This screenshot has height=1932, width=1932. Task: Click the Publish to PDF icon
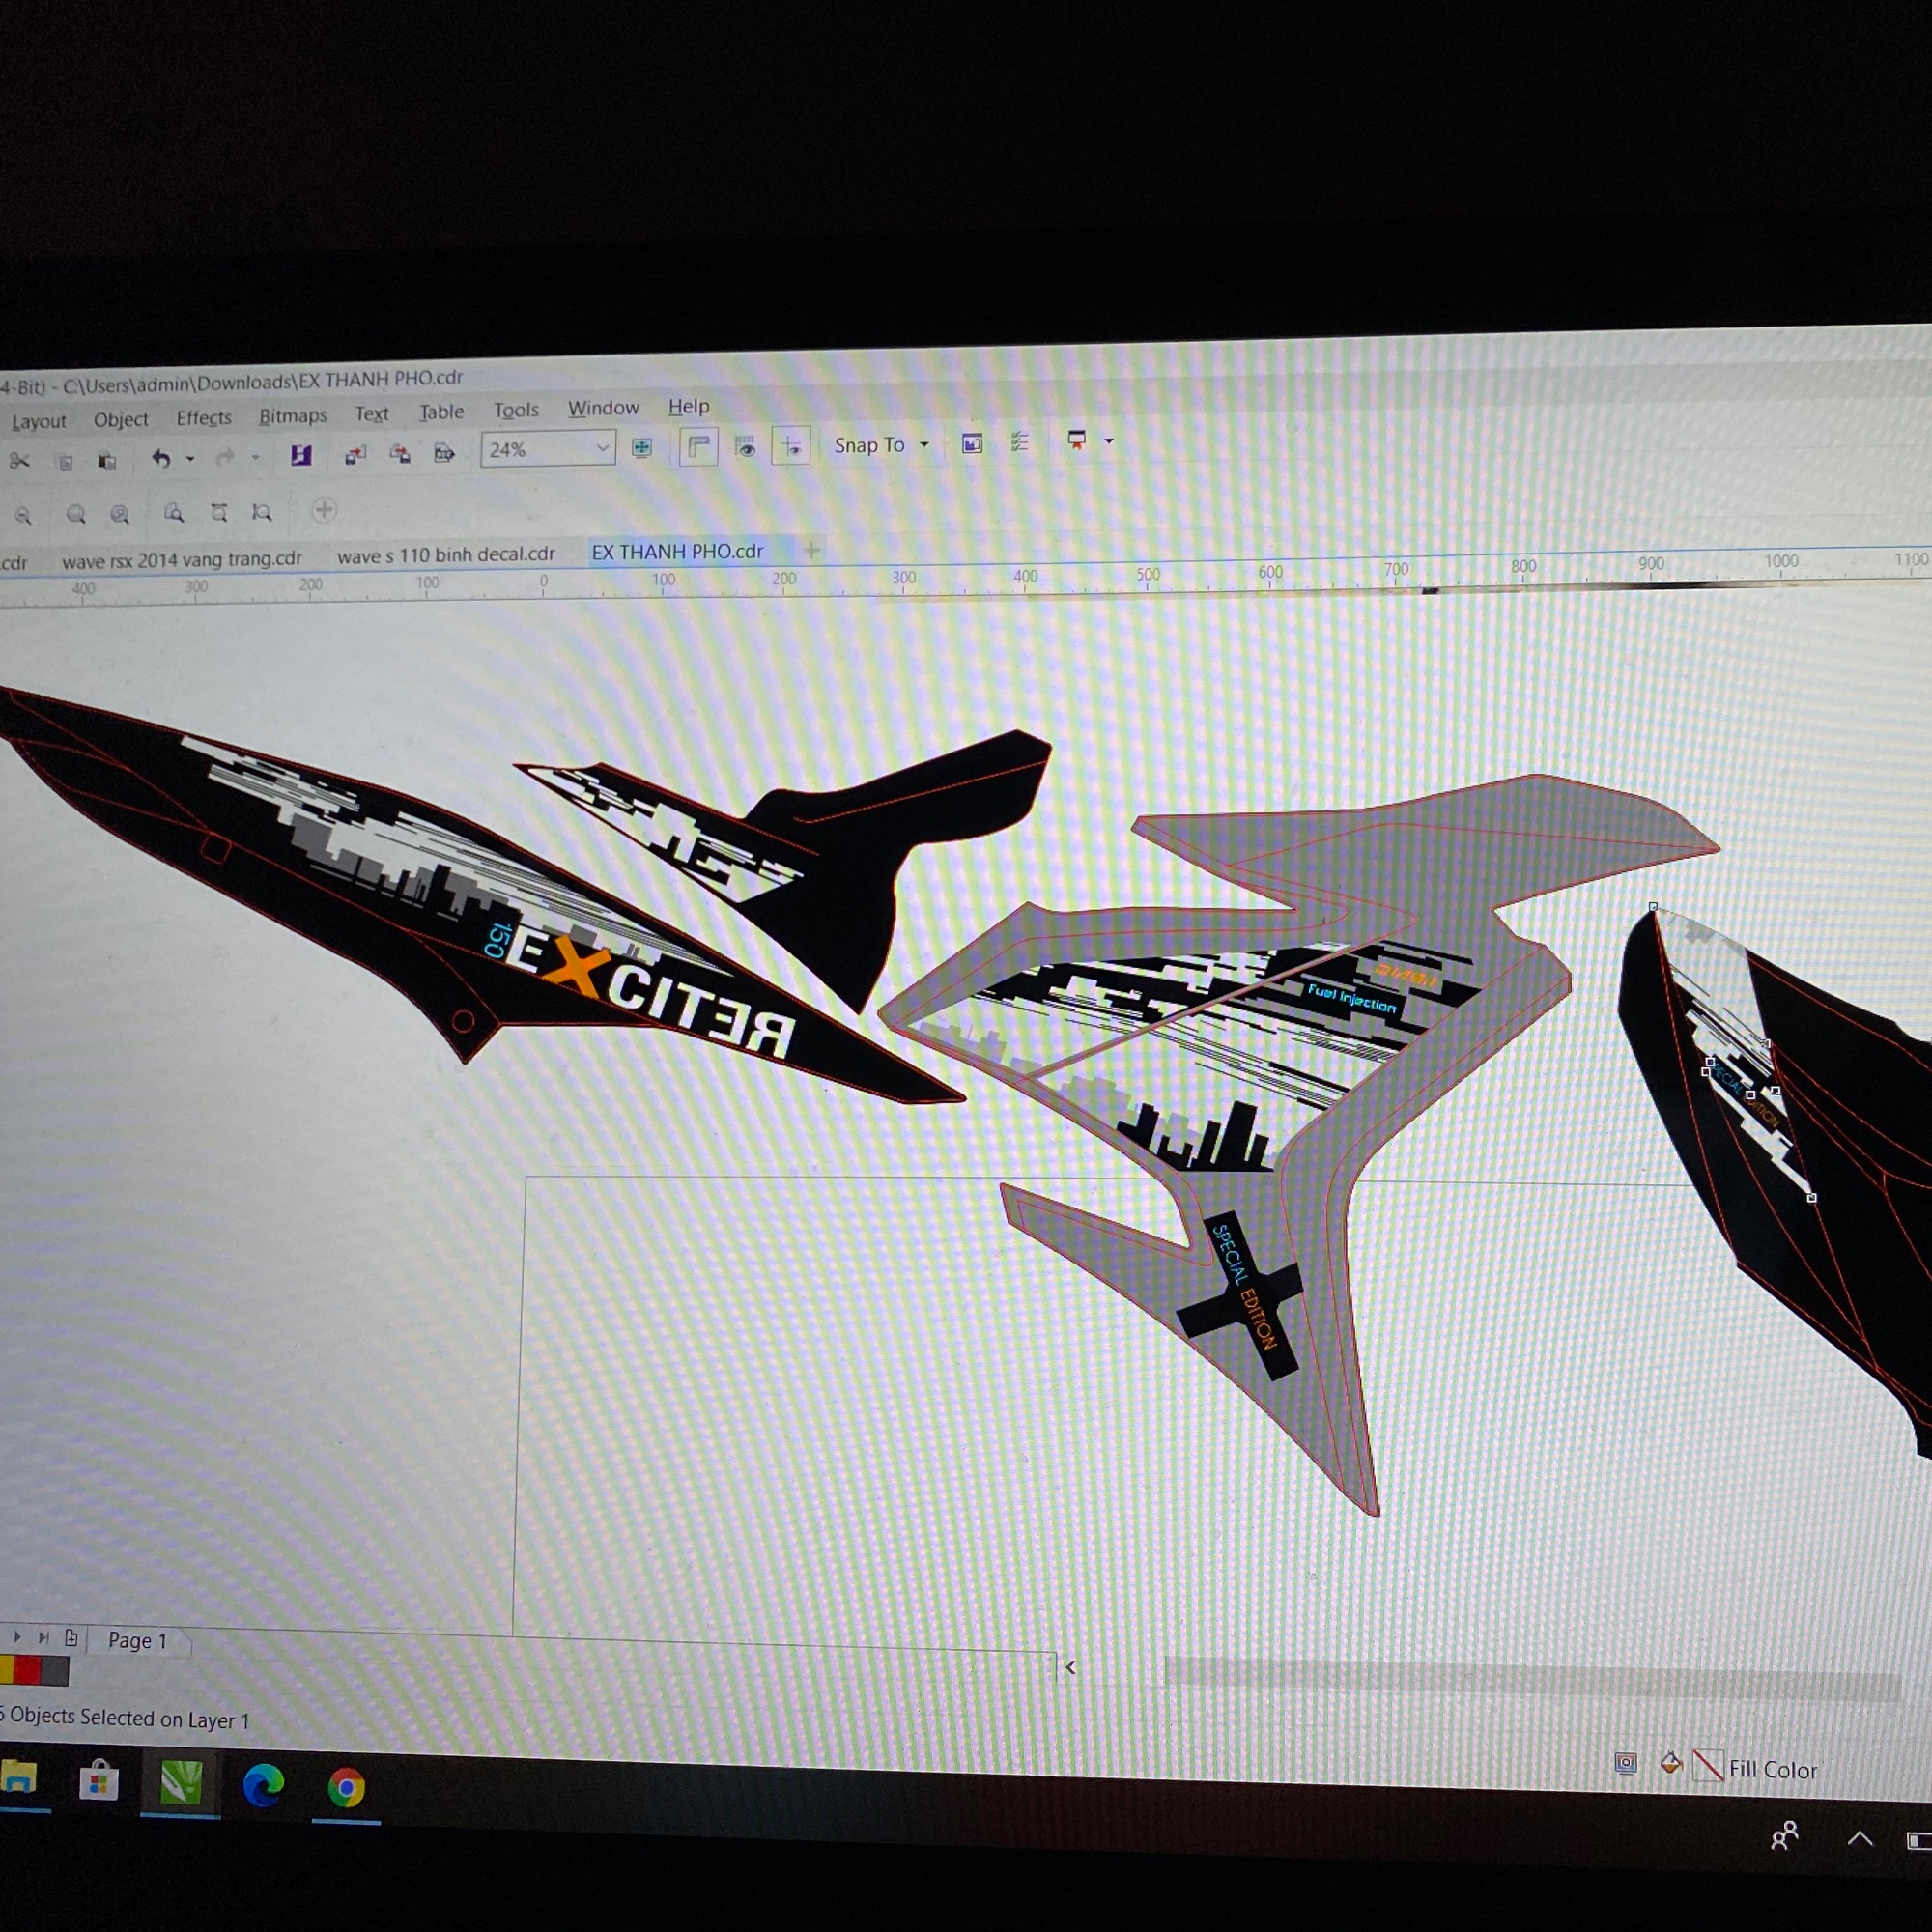444,452
